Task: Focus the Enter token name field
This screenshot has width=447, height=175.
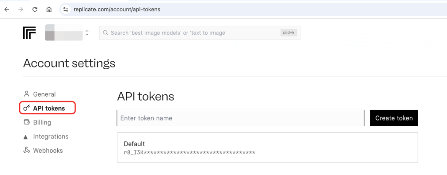Action: (x=241, y=118)
